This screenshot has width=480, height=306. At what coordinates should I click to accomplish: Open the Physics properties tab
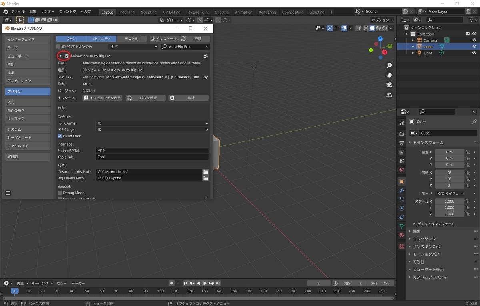[x=402, y=208]
